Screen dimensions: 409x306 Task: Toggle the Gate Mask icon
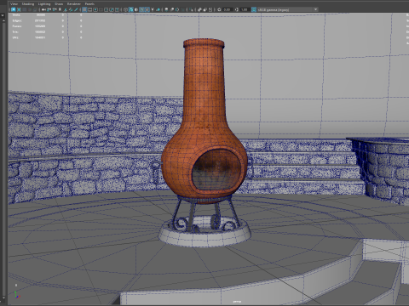coord(101,9)
